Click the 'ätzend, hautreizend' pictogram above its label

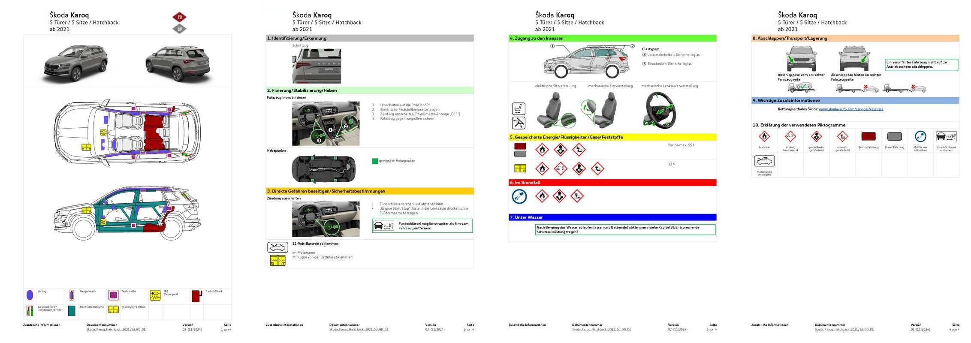tap(790, 137)
